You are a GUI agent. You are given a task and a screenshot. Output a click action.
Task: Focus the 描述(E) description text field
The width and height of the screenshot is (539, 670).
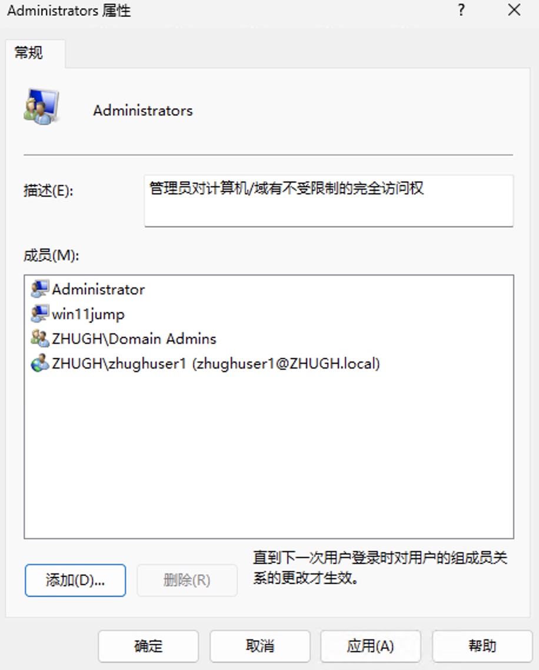pyautogui.click(x=328, y=200)
